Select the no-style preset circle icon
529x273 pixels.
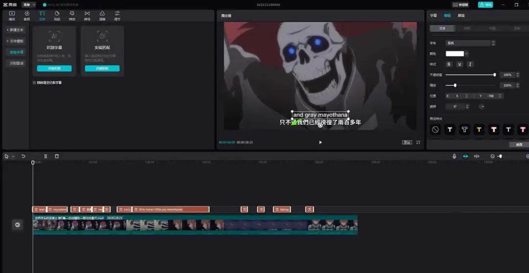(x=435, y=130)
